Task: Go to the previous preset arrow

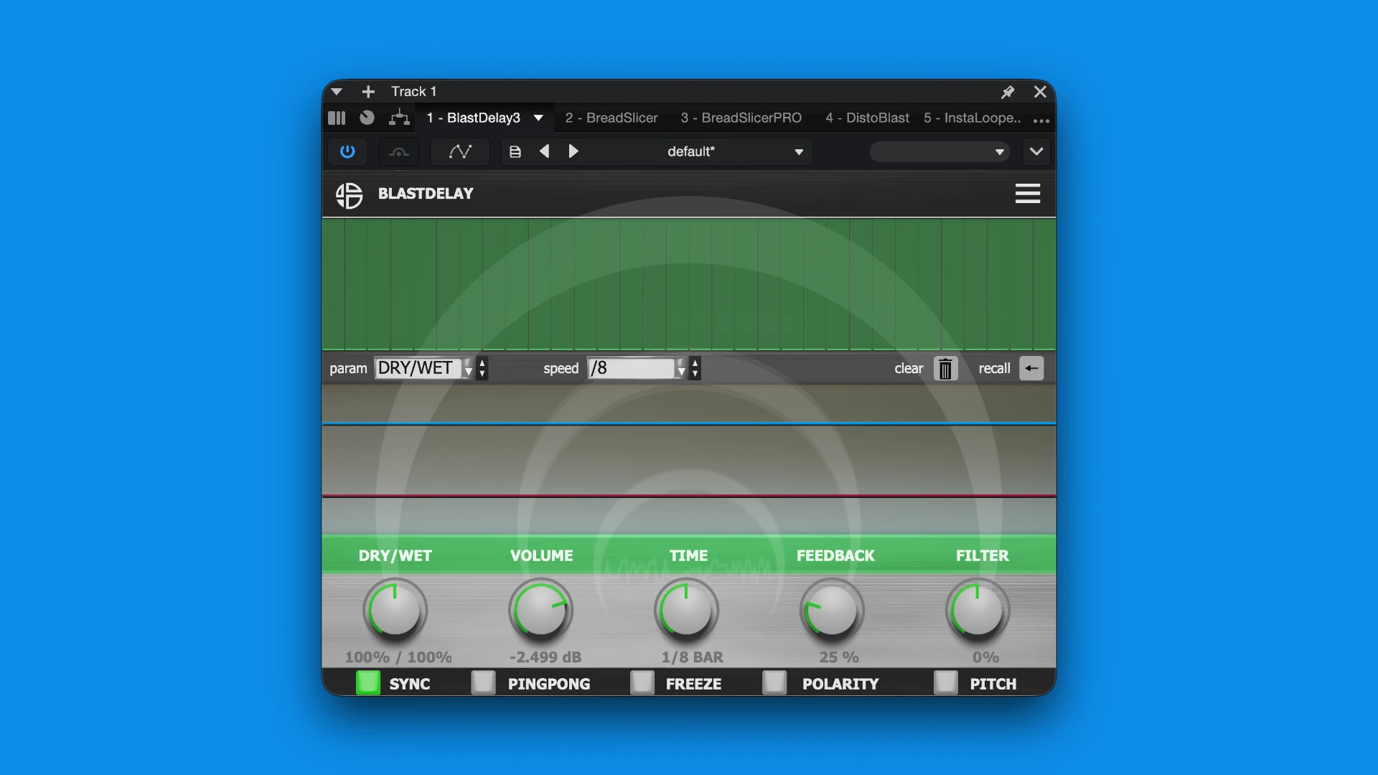Action: pos(545,151)
